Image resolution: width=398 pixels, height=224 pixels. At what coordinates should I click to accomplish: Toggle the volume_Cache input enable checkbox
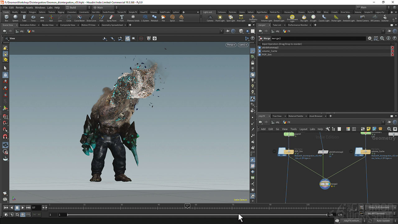[x=260, y=51]
